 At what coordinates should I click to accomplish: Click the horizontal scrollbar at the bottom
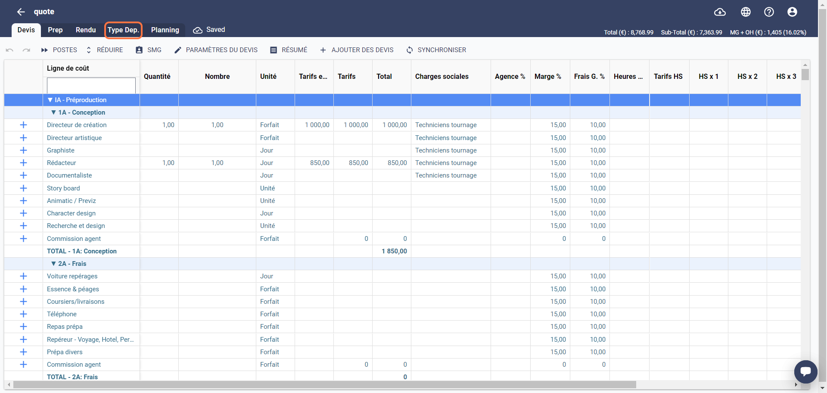pos(325,384)
